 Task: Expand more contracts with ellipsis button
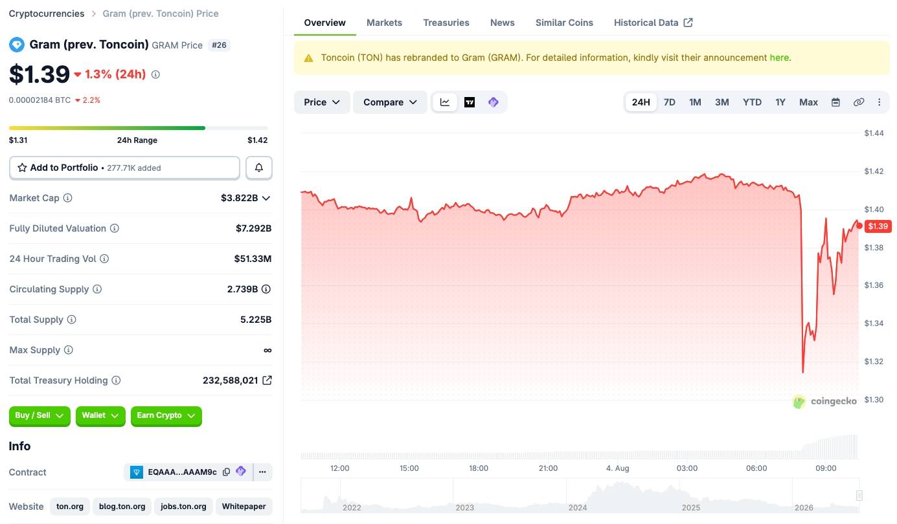coord(262,472)
